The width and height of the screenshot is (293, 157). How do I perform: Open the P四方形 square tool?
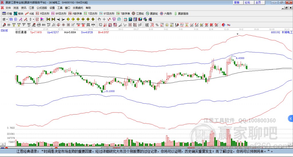(43, 13)
